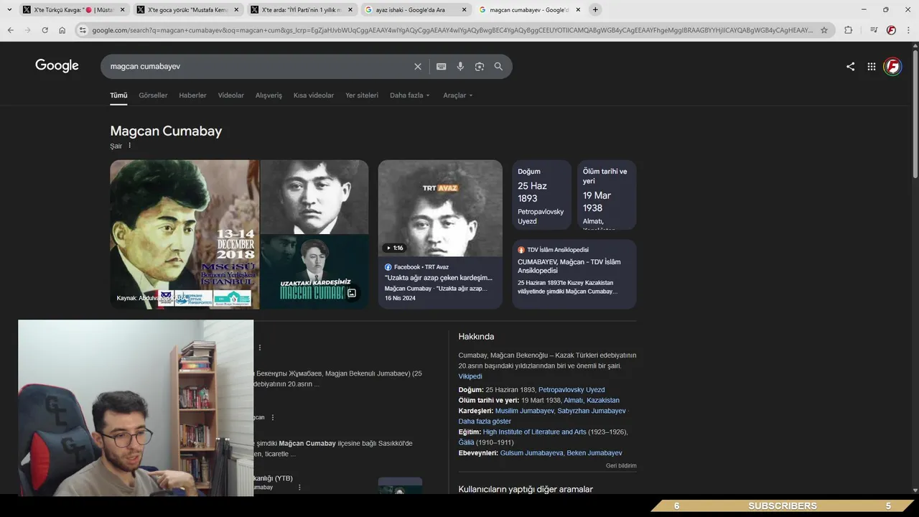Open more options next to Şair
919x517 pixels.
130,146
